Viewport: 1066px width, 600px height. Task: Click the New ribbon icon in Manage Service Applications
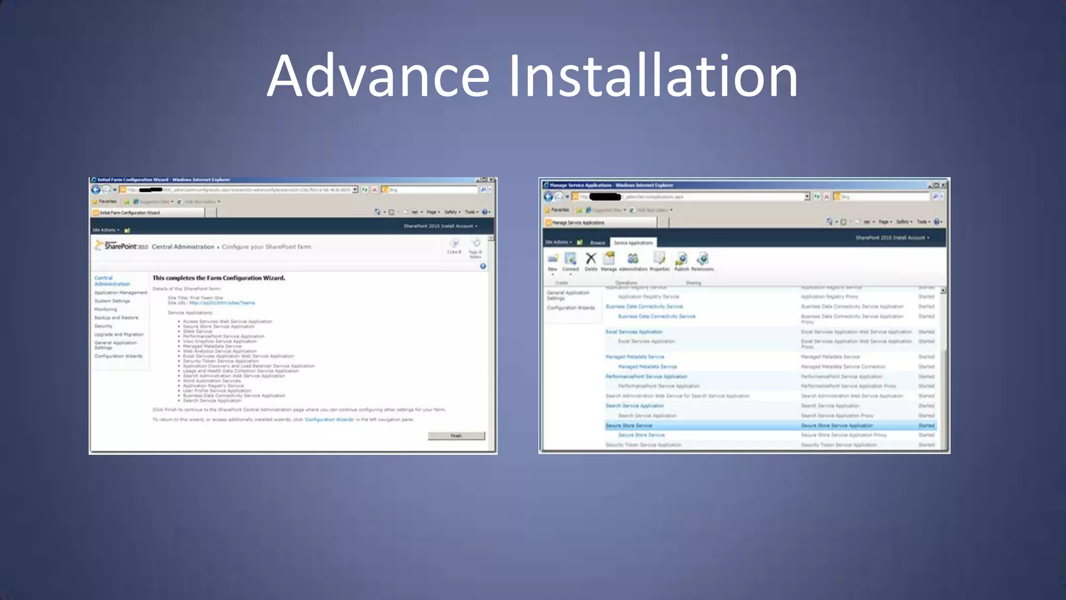(x=553, y=258)
